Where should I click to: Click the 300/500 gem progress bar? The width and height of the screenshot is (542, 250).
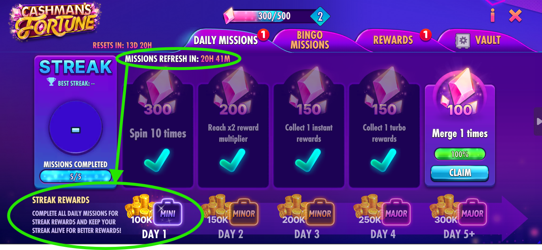(272, 16)
